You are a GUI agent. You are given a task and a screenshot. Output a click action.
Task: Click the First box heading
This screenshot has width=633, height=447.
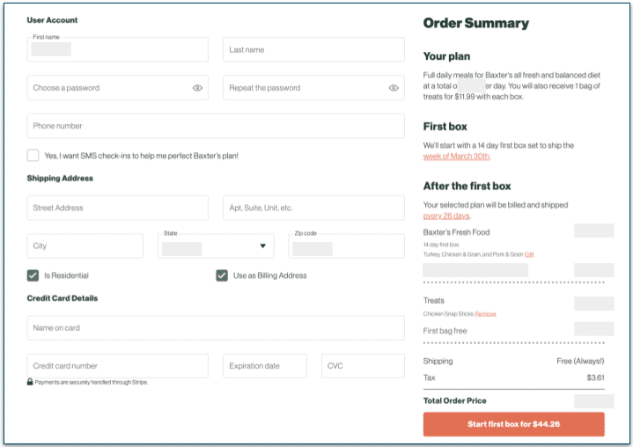point(445,127)
